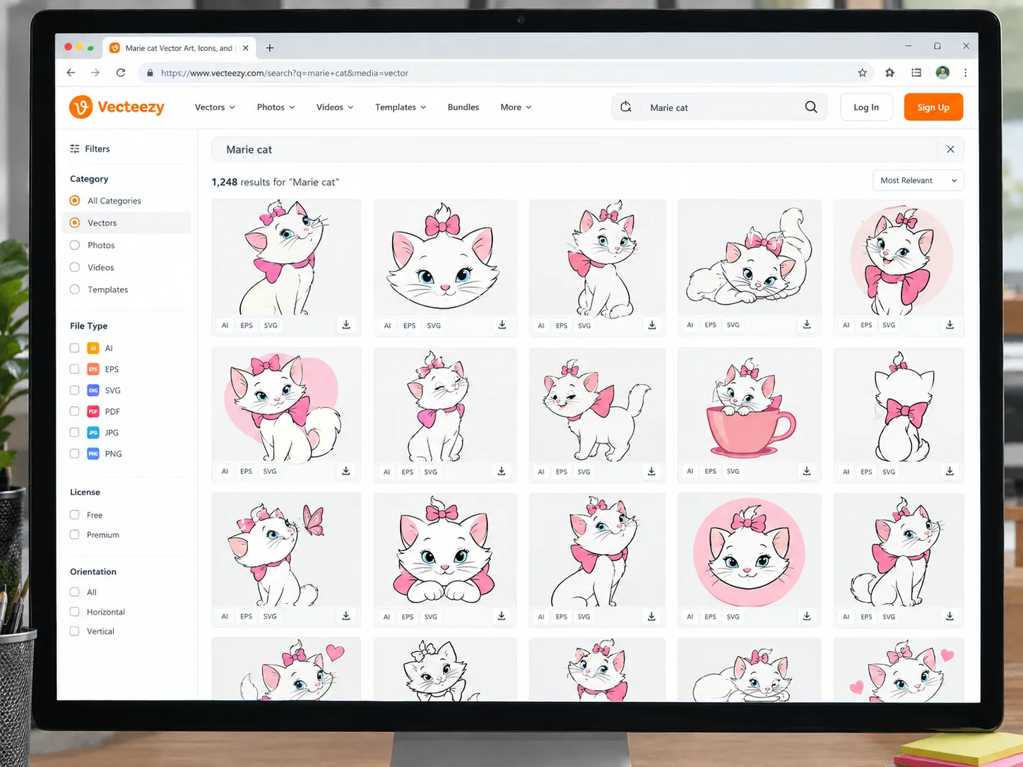Click the Filters icon in sidebar
This screenshot has width=1023, height=767.
click(75, 149)
